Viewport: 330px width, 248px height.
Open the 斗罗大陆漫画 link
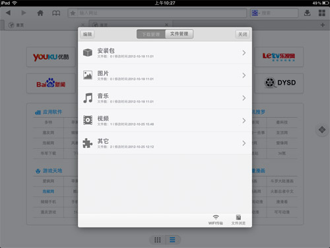(282, 181)
